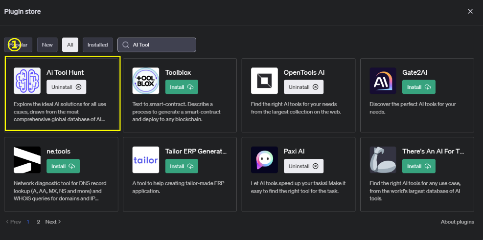Click the AI Tool search field

[x=157, y=45]
